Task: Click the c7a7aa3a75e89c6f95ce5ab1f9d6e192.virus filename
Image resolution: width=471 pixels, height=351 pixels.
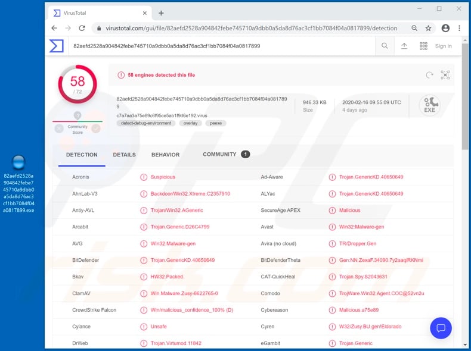Action: click(x=162, y=115)
